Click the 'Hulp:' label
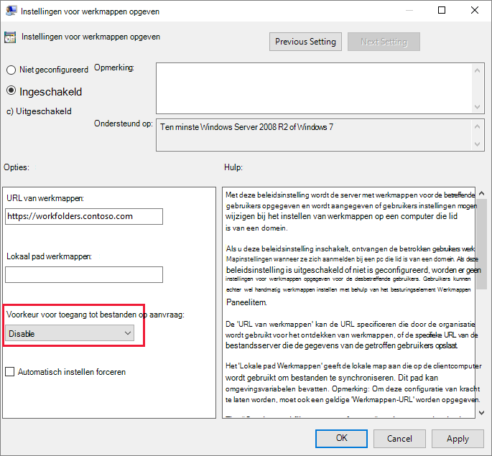 coord(233,167)
